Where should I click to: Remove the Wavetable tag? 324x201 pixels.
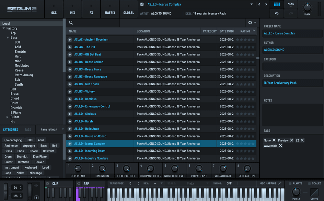point(280,146)
